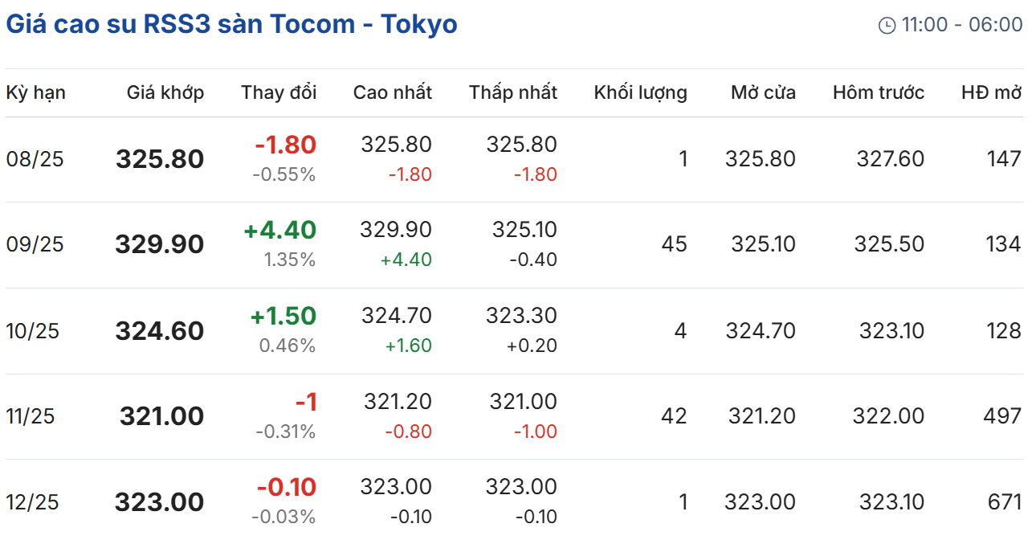The height and width of the screenshot is (540, 1036).
Task: Click the 'Cao nhất' column header
Action: pos(393,92)
